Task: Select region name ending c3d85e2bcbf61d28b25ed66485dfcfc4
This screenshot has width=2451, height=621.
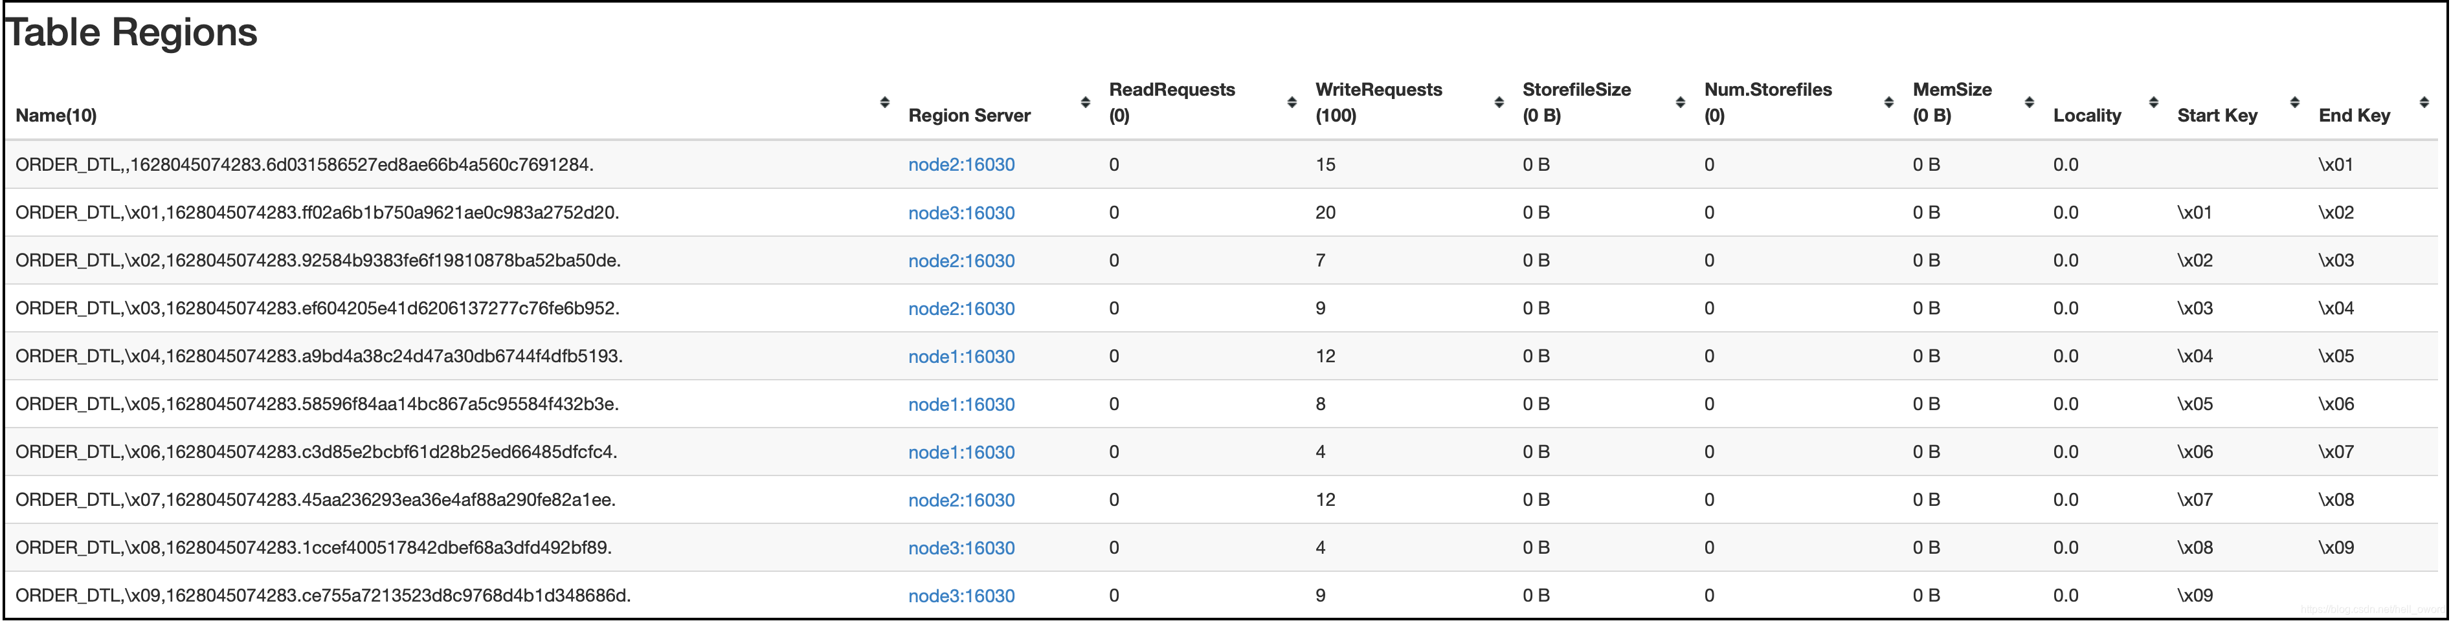Action: click(316, 452)
